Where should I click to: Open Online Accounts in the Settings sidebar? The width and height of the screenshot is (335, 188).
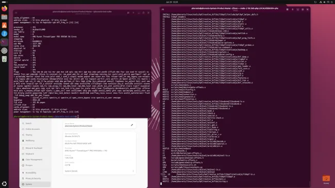pyautogui.click(x=35, y=129)
